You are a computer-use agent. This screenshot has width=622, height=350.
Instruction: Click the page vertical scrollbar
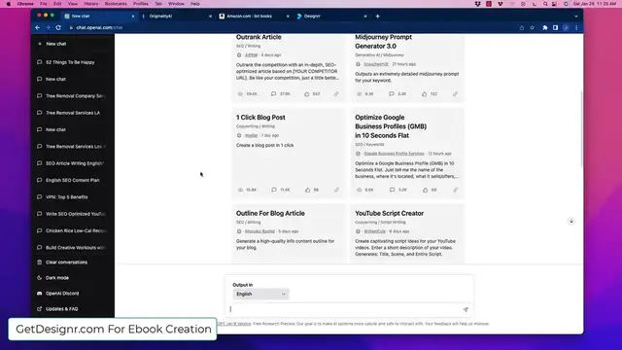(x=581, y=129)
